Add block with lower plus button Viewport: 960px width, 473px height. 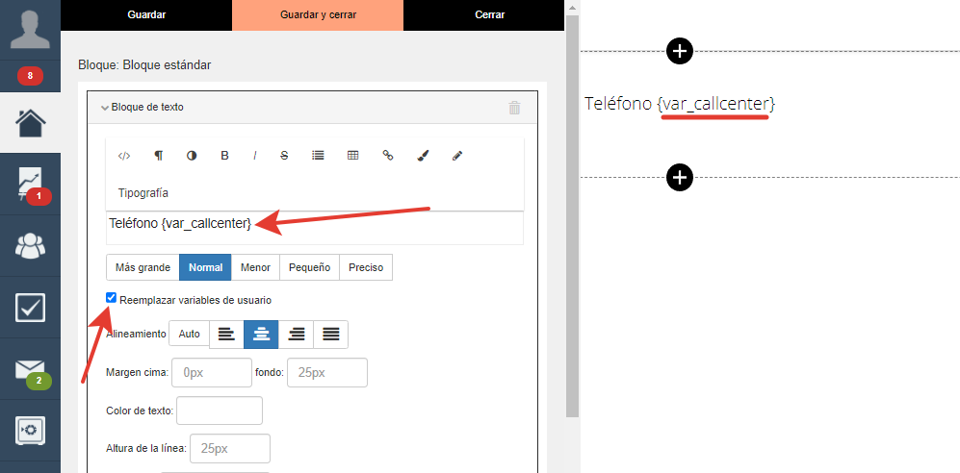[x=680, y=178]
